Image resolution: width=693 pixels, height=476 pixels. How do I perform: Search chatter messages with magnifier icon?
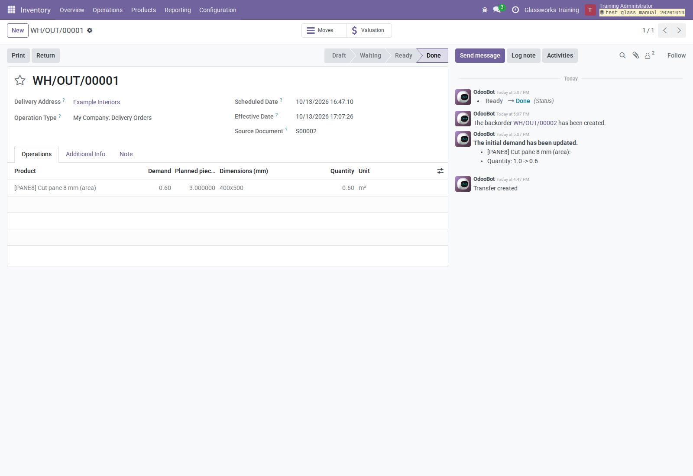point(622,55)
